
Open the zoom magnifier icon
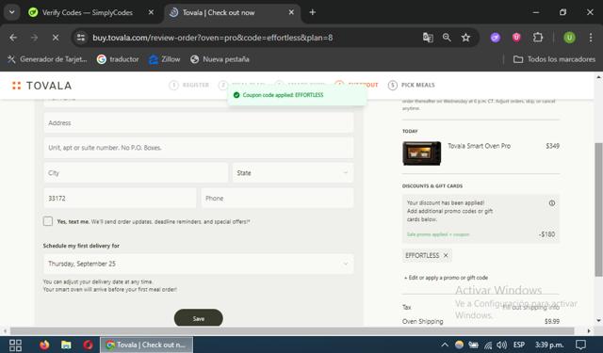(x=447, y=38)
